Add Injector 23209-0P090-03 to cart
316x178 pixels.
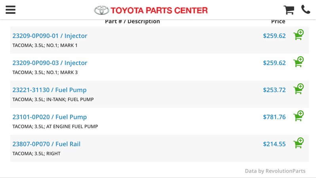click(x=299, y=62)
